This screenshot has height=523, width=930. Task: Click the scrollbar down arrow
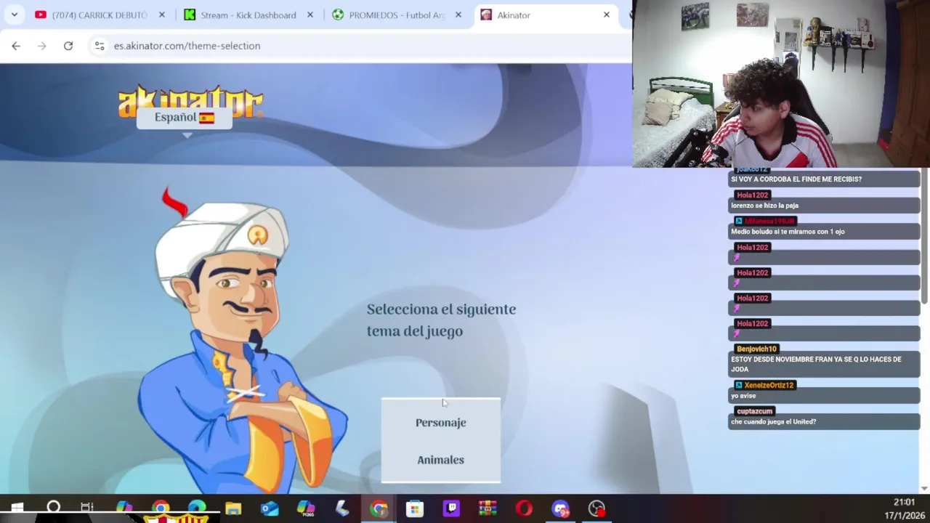tap(924, 489)
